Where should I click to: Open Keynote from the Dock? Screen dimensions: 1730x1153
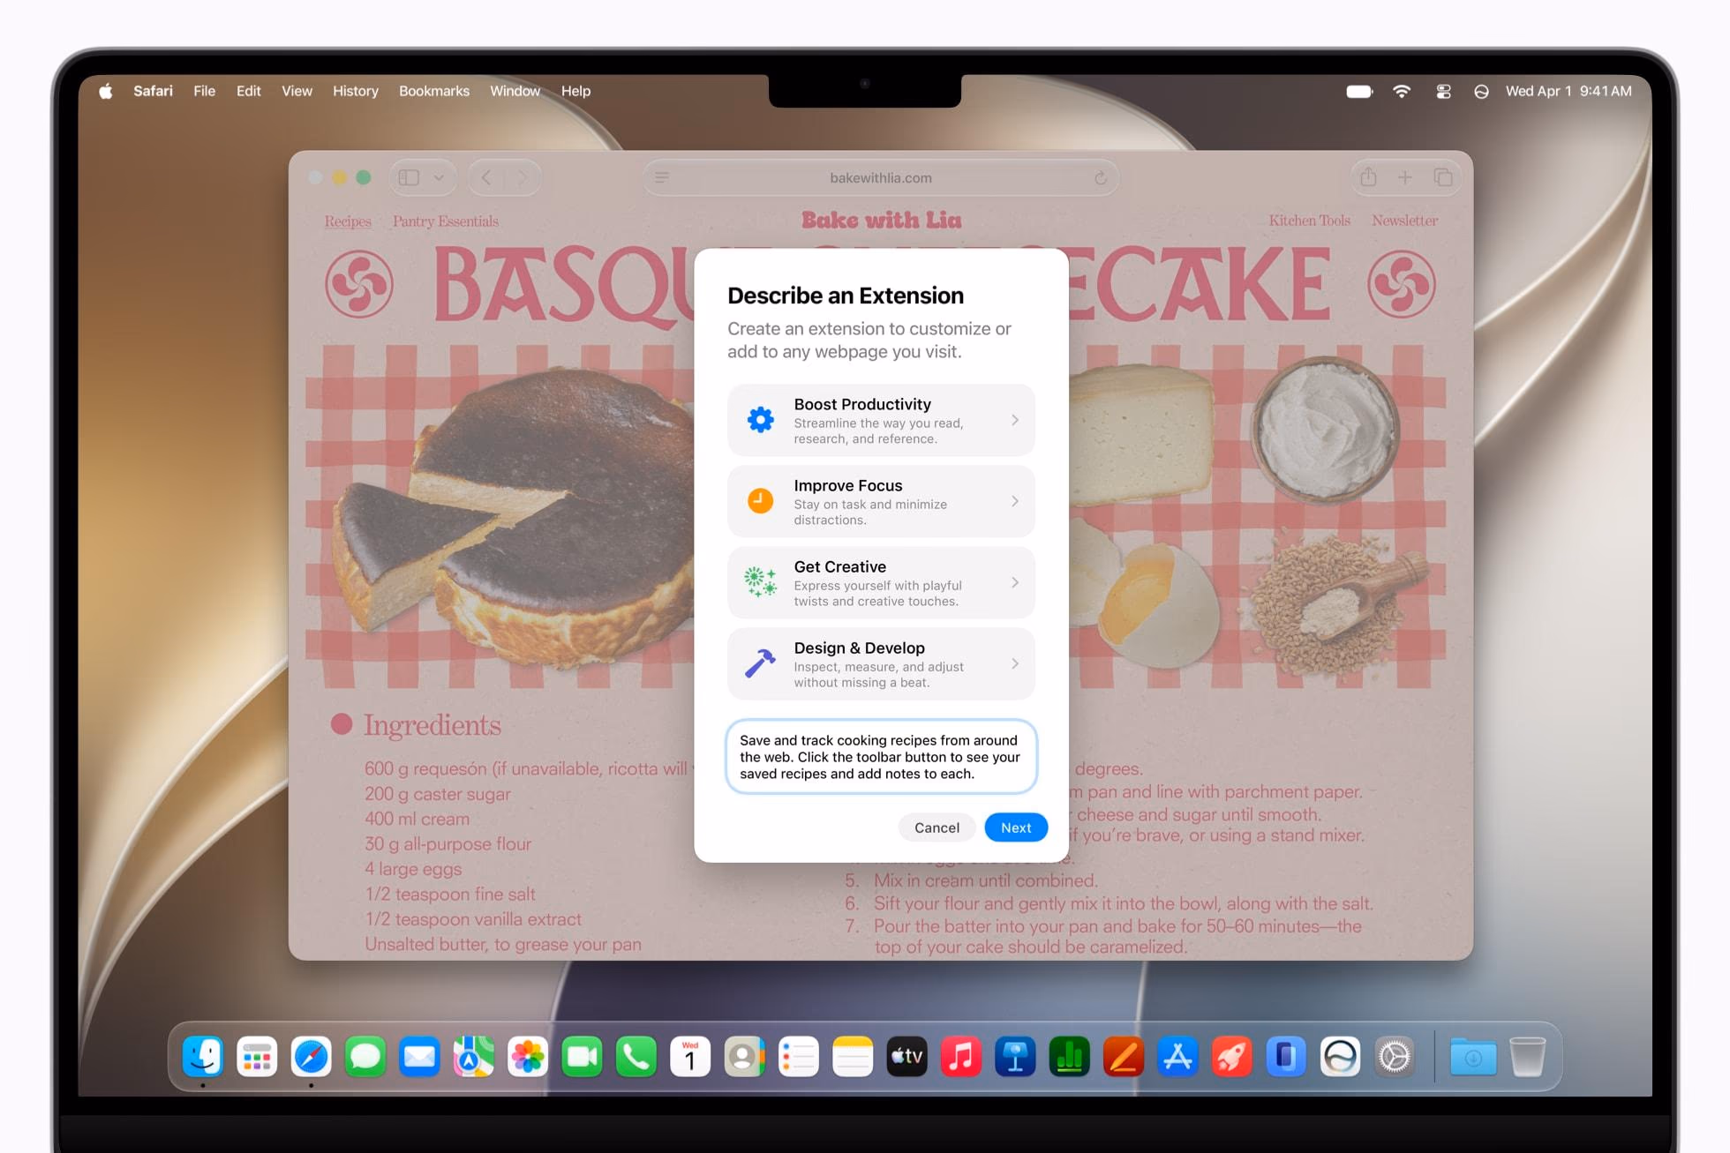[x=1015, y=1056]
